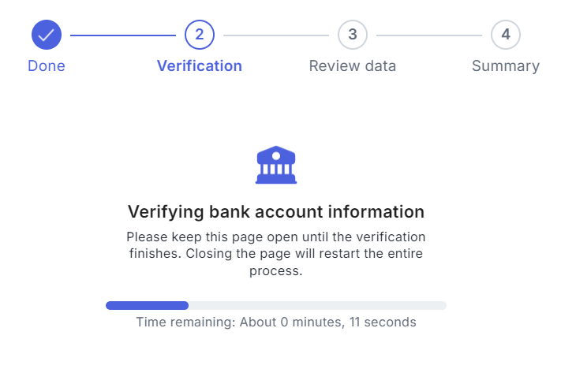Click the "Time remaining:" label text
The image size is (561, 369).
185,322
